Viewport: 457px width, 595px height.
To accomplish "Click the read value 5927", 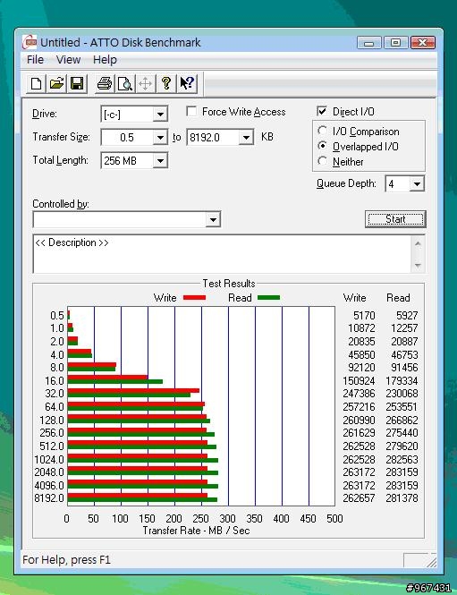I will 407,315.
